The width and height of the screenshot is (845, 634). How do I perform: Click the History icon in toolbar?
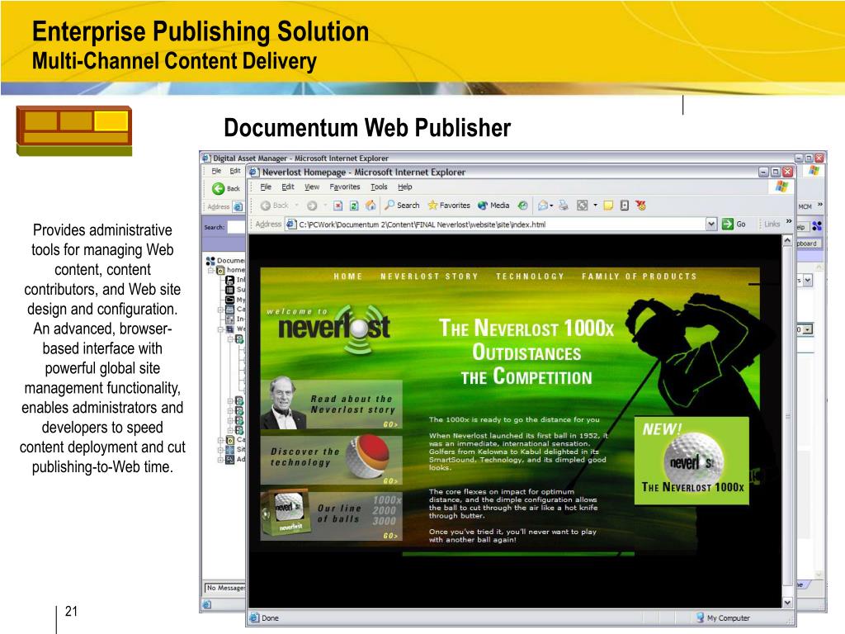tap(522, 206)
